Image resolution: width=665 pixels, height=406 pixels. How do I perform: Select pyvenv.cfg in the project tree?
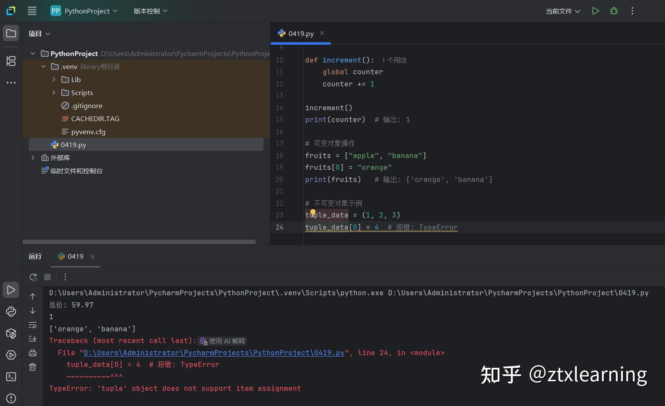pos(88,132)
